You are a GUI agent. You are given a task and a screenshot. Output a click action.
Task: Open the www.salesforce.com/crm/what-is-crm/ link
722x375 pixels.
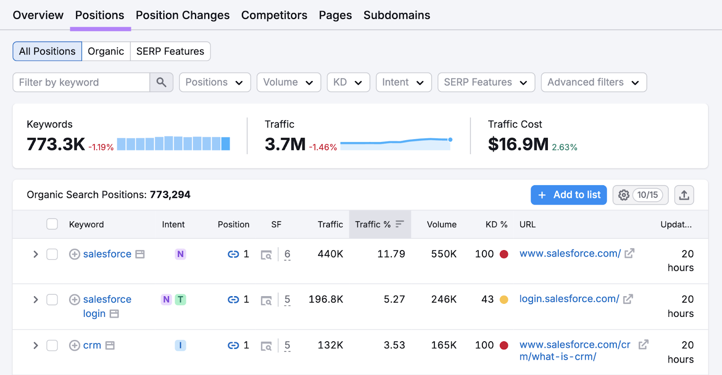[x=574, y=351]
